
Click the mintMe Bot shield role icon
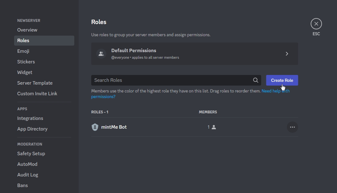(x=95, y=127)
